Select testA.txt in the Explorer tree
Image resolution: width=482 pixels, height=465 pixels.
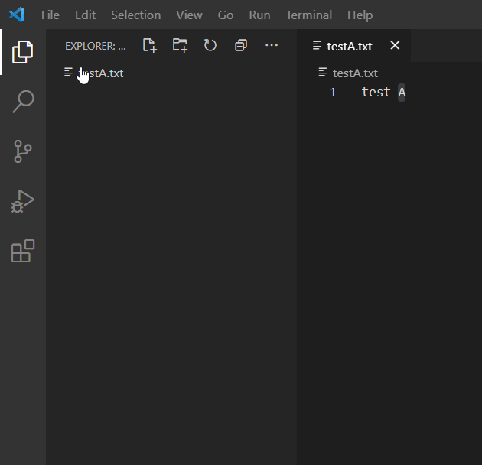coord(101,73)
